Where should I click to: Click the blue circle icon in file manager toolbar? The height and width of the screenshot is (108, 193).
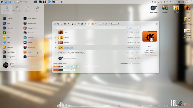[x=55, y=24]
